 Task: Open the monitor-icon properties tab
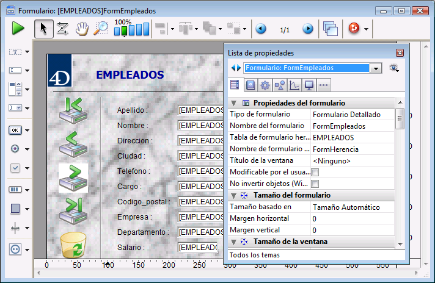pyautogui.click(x=309, y=85)
